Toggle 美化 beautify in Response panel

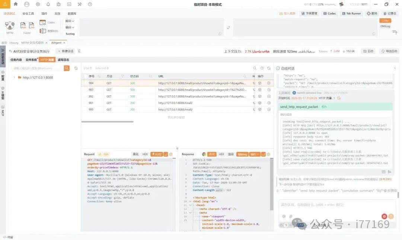[212, 154]
